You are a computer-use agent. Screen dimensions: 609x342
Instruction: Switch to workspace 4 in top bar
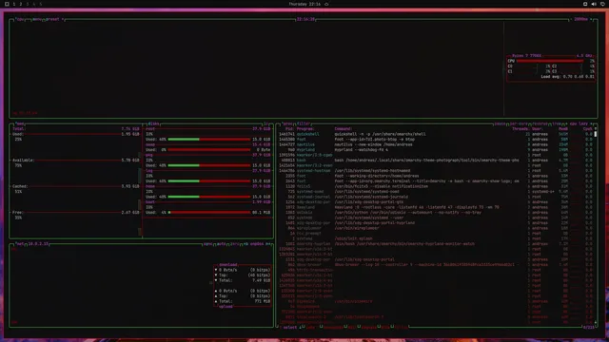(34, 4)
